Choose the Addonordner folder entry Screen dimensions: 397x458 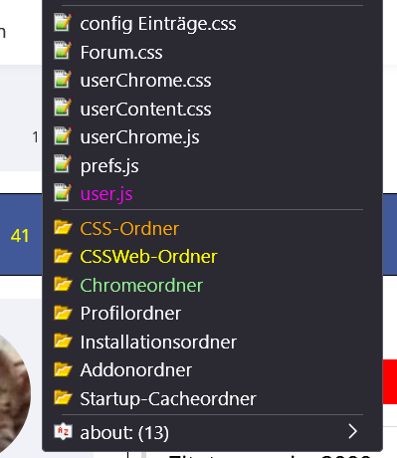click(212, 370)
